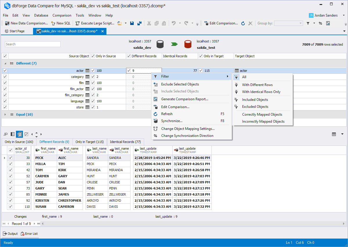Click the New SQL toolbar button
This screenshot has height=247, width=348.
61,23
